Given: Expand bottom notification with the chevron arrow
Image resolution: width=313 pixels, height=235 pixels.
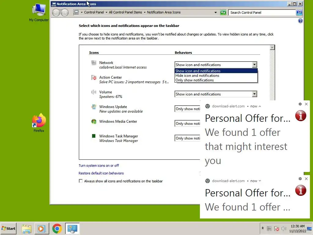Looking at the screenshot, I should 260,181.
